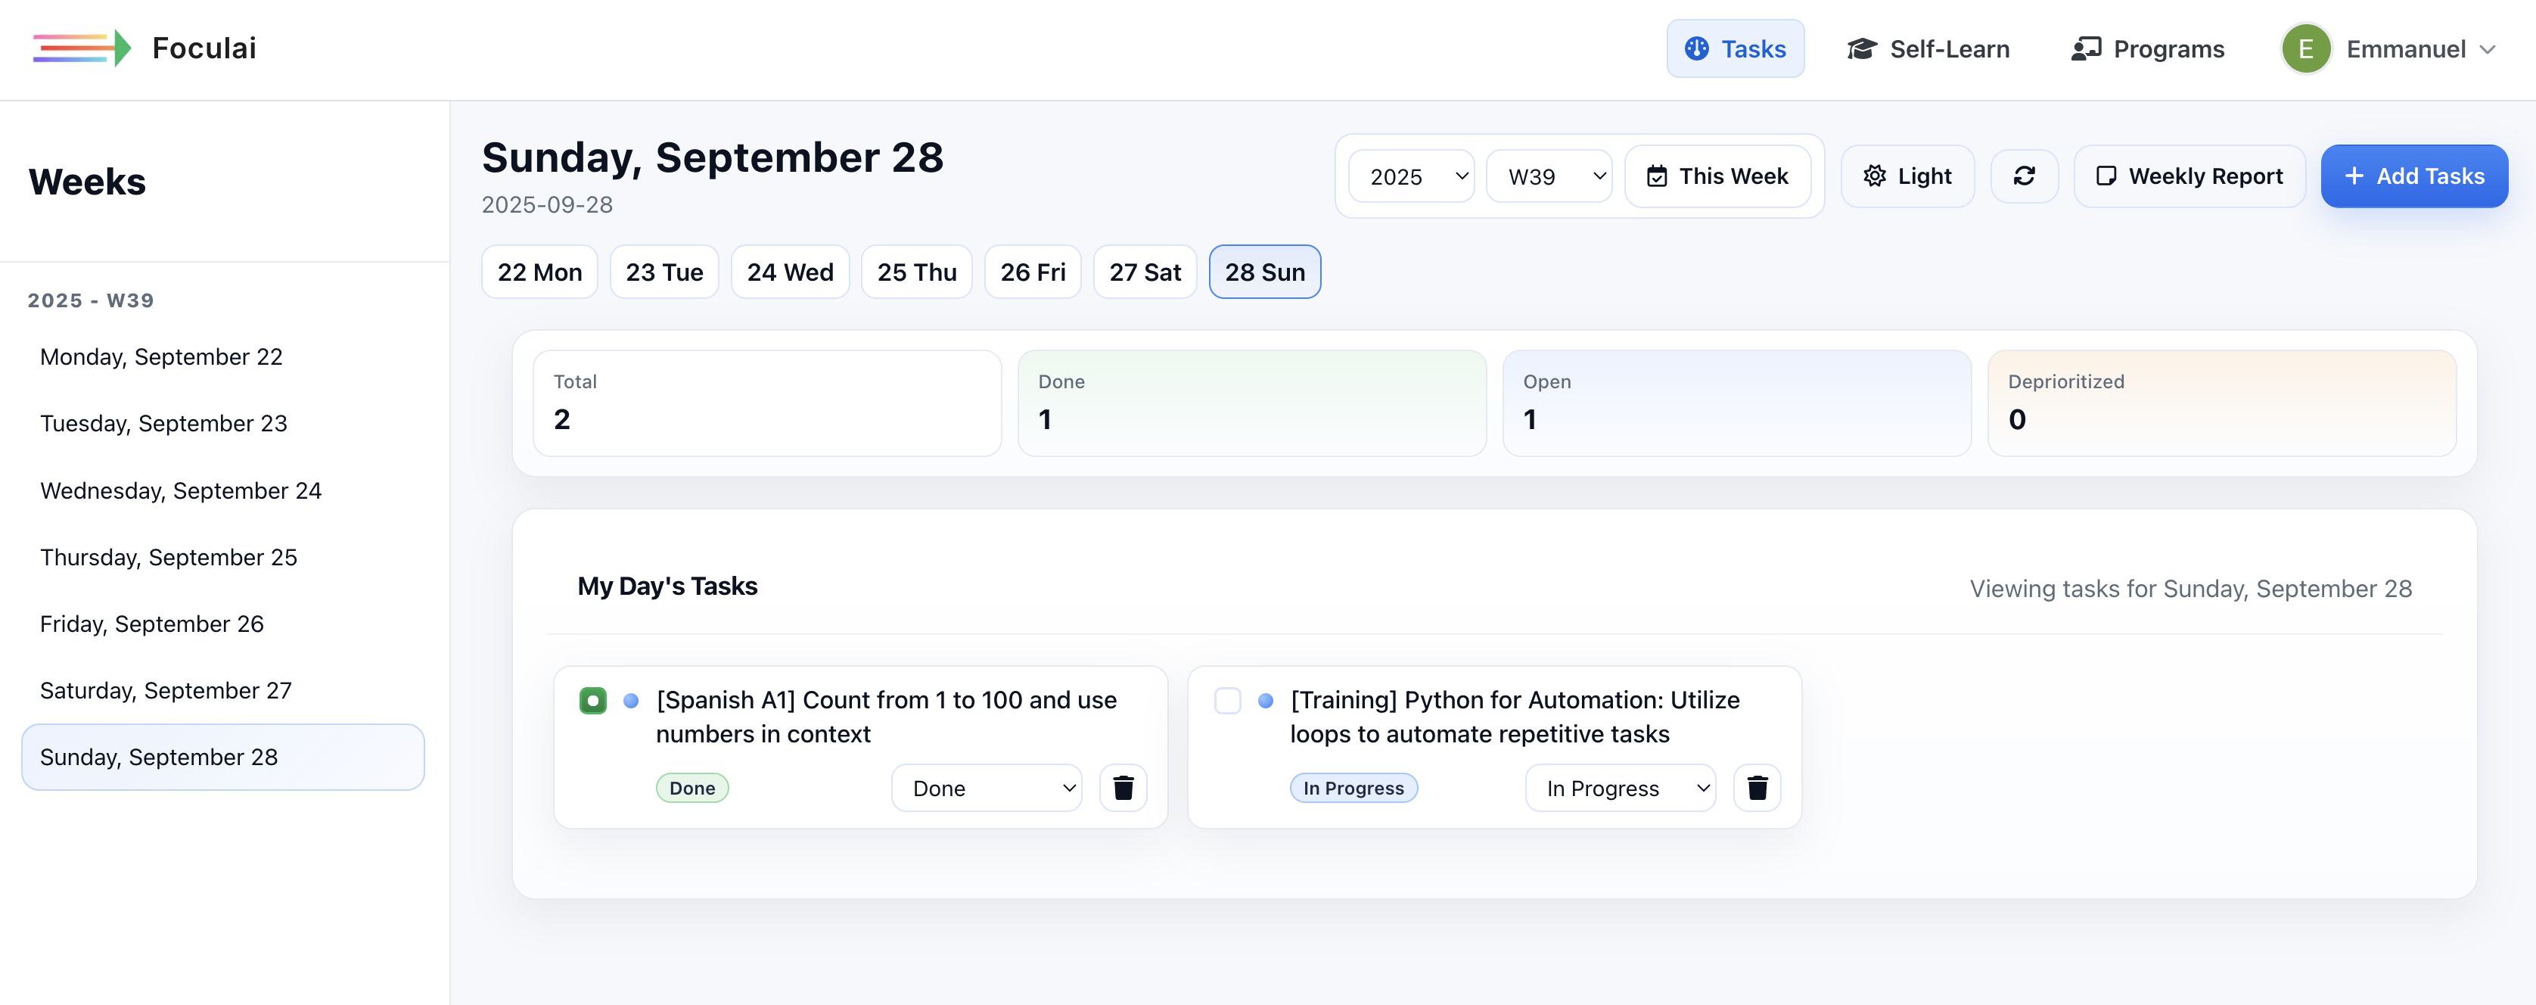This screenshot has height=1005, width=2536.
Task: Jump to This Week
Action: tap(1719, 176)
